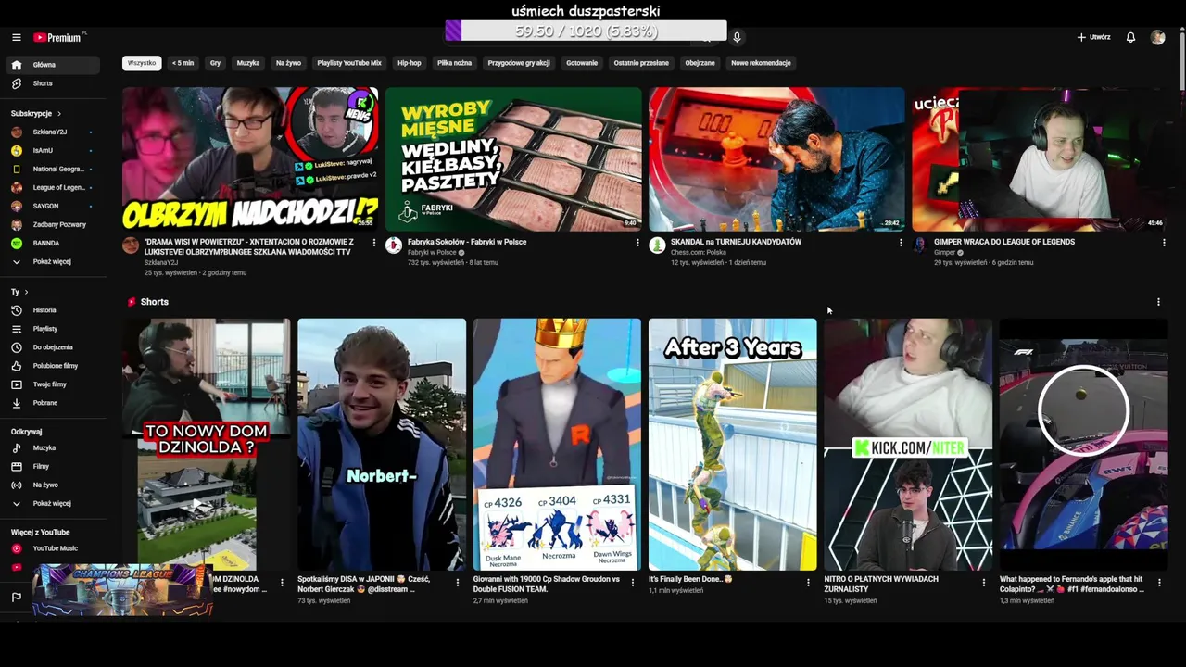Viewport: 1186px width, 667px height.
Task: Open YouTube Music link
Action: click(x=52, y=548)
